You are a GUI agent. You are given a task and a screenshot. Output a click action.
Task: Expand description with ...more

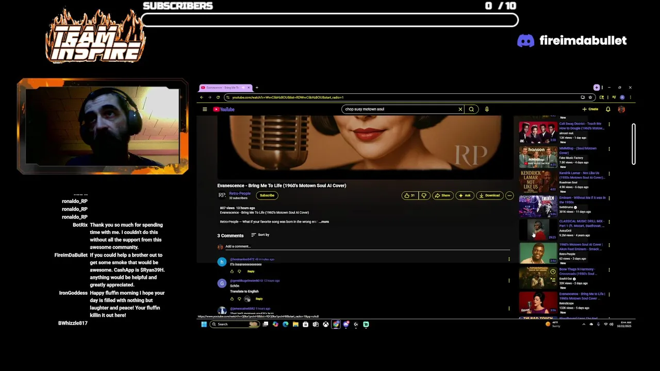click(324, 222)
